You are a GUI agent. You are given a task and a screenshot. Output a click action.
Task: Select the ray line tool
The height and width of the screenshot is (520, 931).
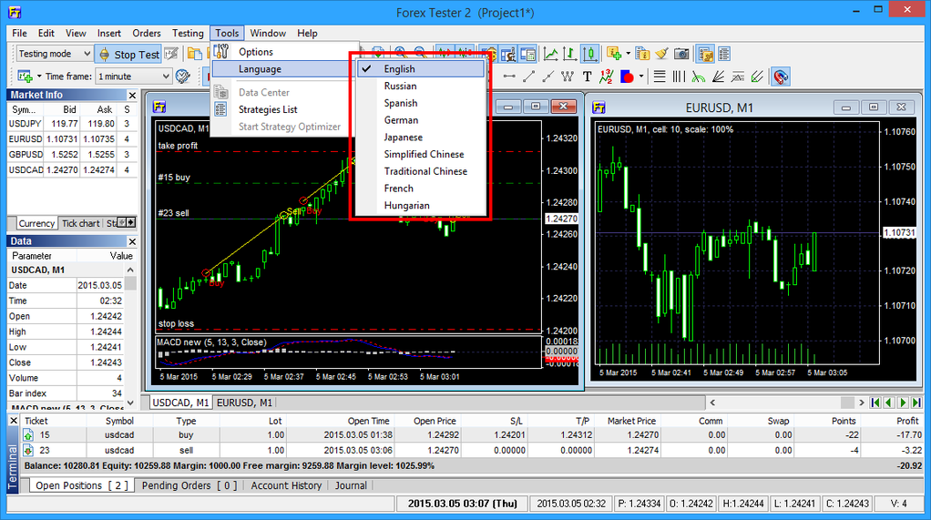(548, 76)
